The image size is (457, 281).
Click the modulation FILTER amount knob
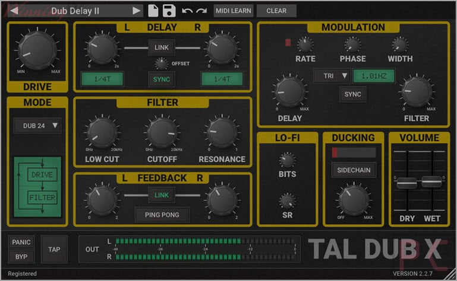click(417, 92)
